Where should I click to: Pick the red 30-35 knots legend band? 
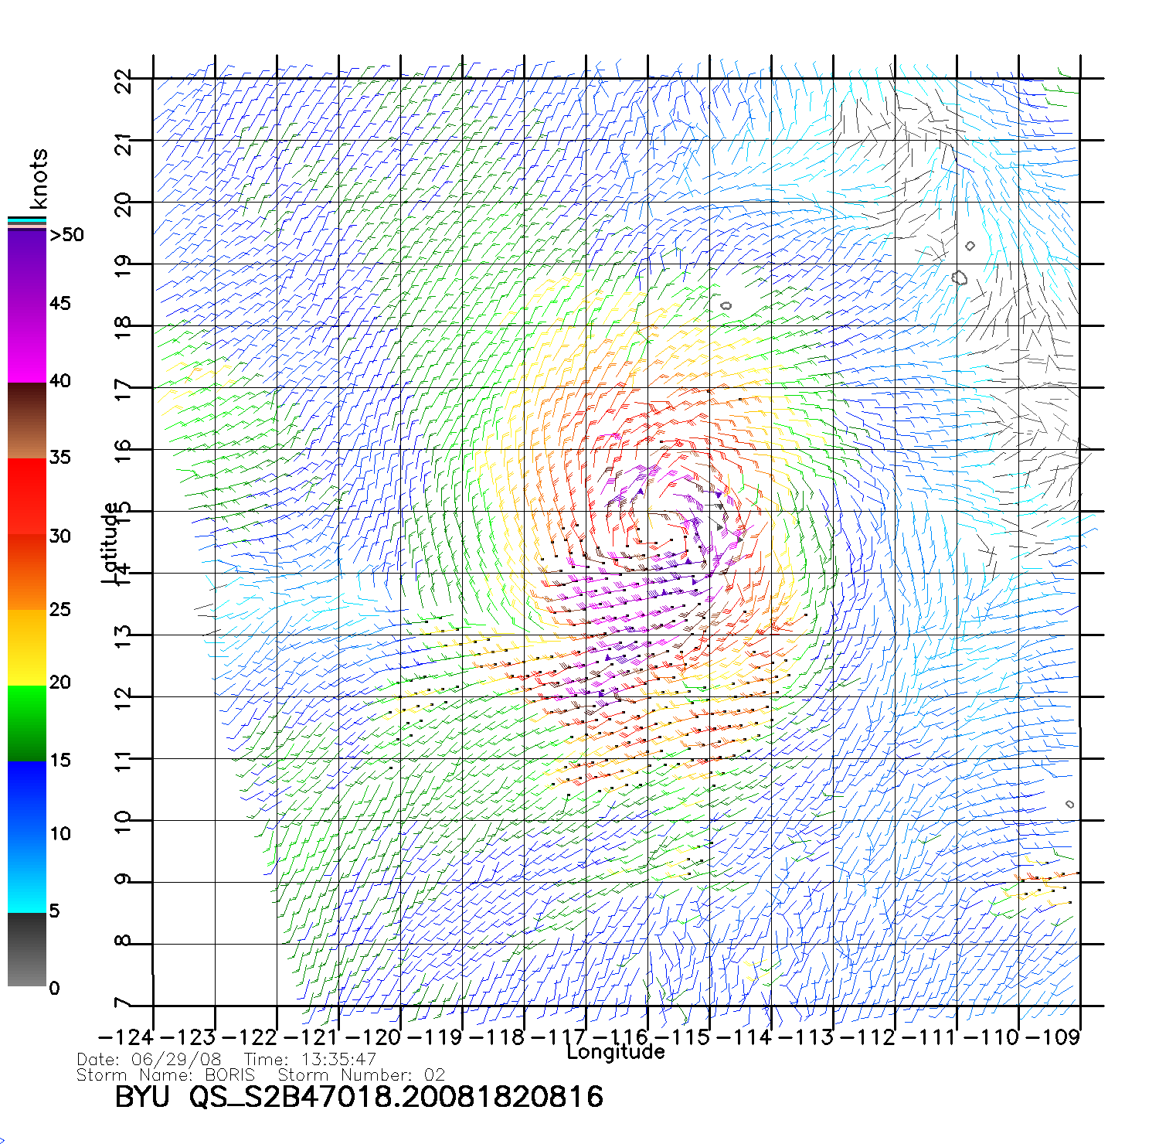[x=27, y=496]
